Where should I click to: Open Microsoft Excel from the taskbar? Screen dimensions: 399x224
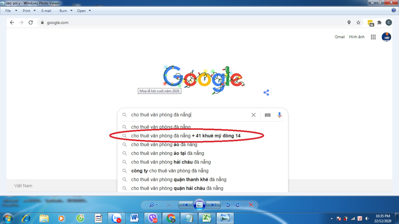coord(207,218)
